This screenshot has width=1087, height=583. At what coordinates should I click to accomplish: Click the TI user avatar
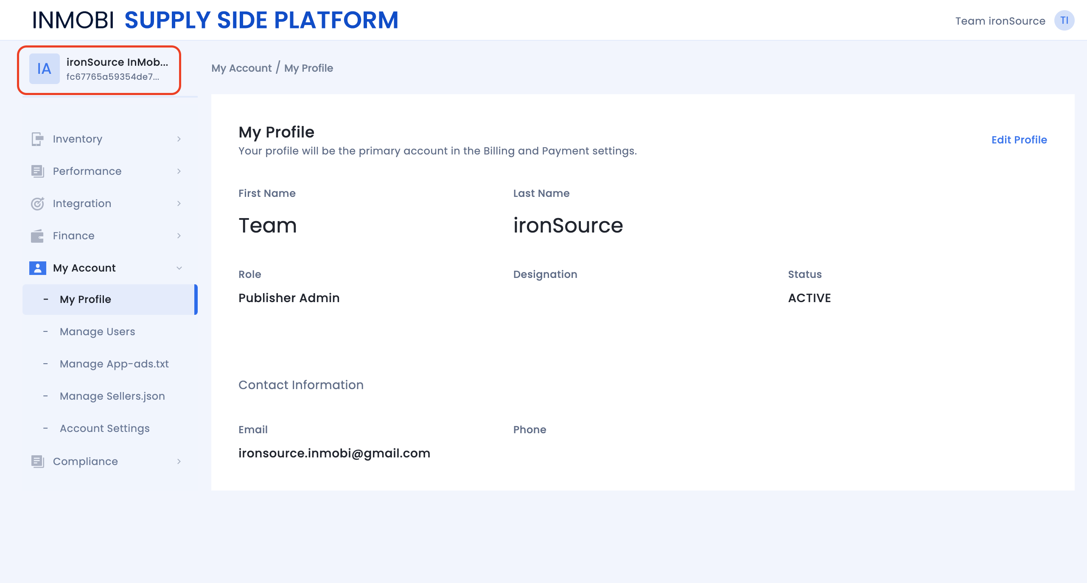click(1064, 20)
